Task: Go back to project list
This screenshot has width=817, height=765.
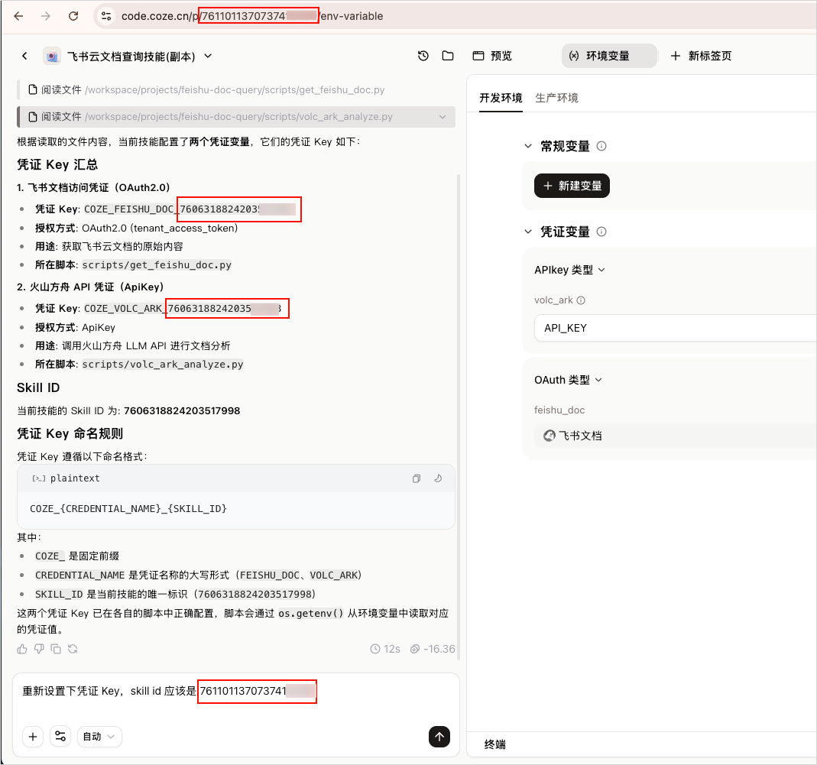Action: (x=24, y=56)
